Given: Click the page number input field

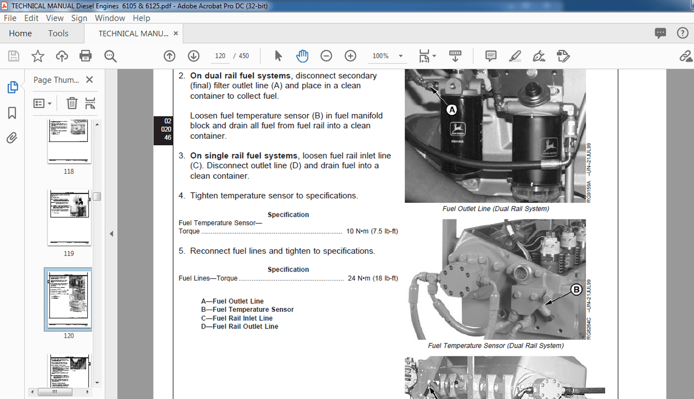Looking at the screenshot, I should [220, 56].
